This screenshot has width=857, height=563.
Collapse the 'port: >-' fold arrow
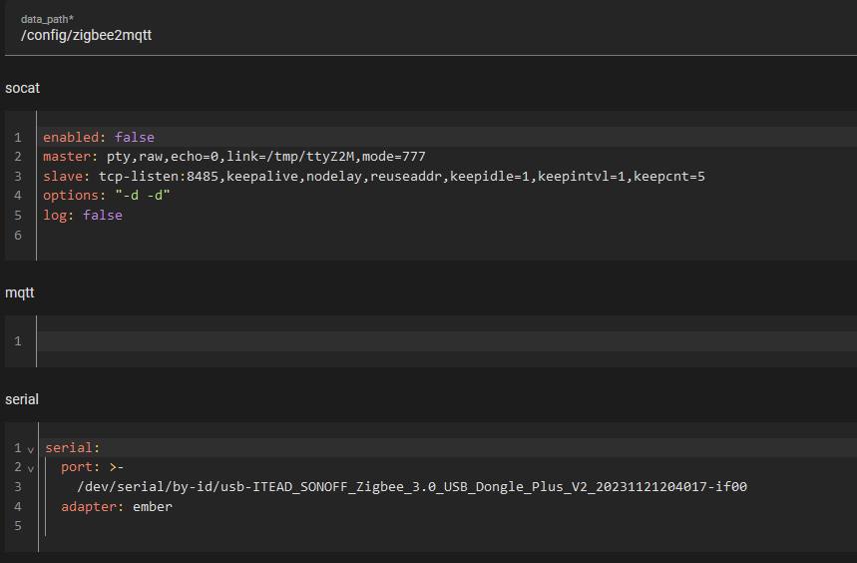point(31,469)
